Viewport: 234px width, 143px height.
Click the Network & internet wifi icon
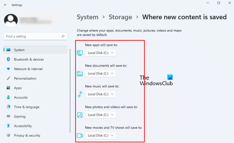[8, 69]
